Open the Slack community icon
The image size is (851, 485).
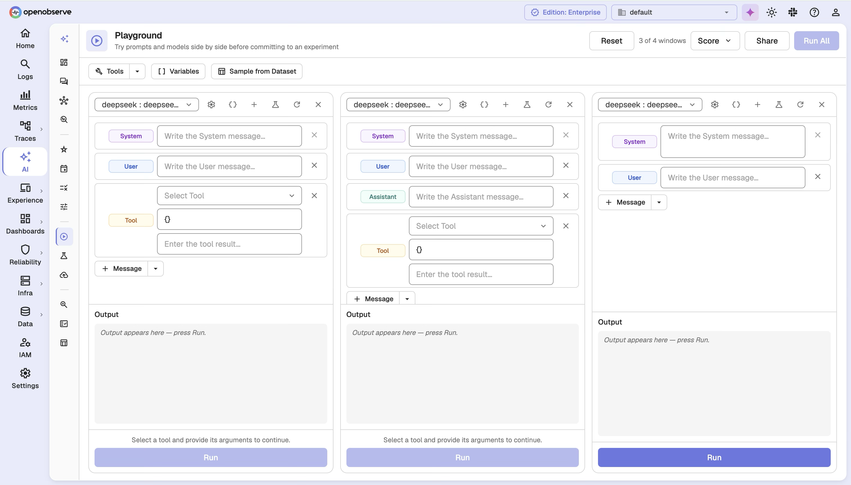[x=793, y=12]
